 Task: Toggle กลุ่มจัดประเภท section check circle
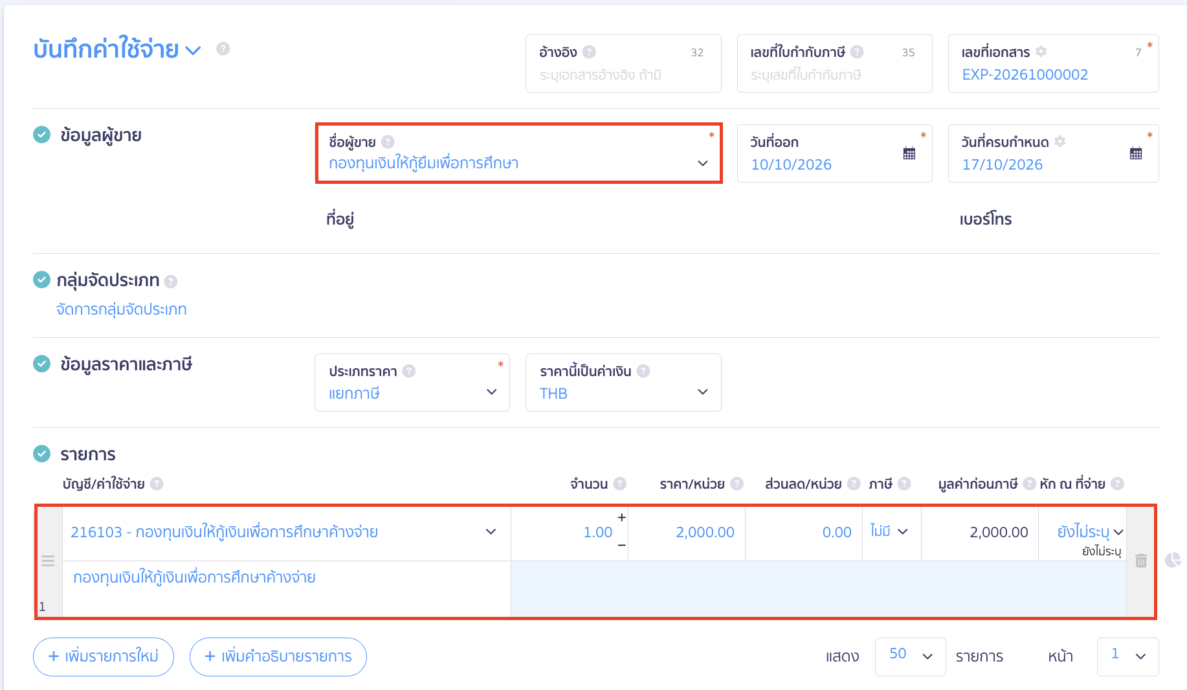(x=41, y=280)
